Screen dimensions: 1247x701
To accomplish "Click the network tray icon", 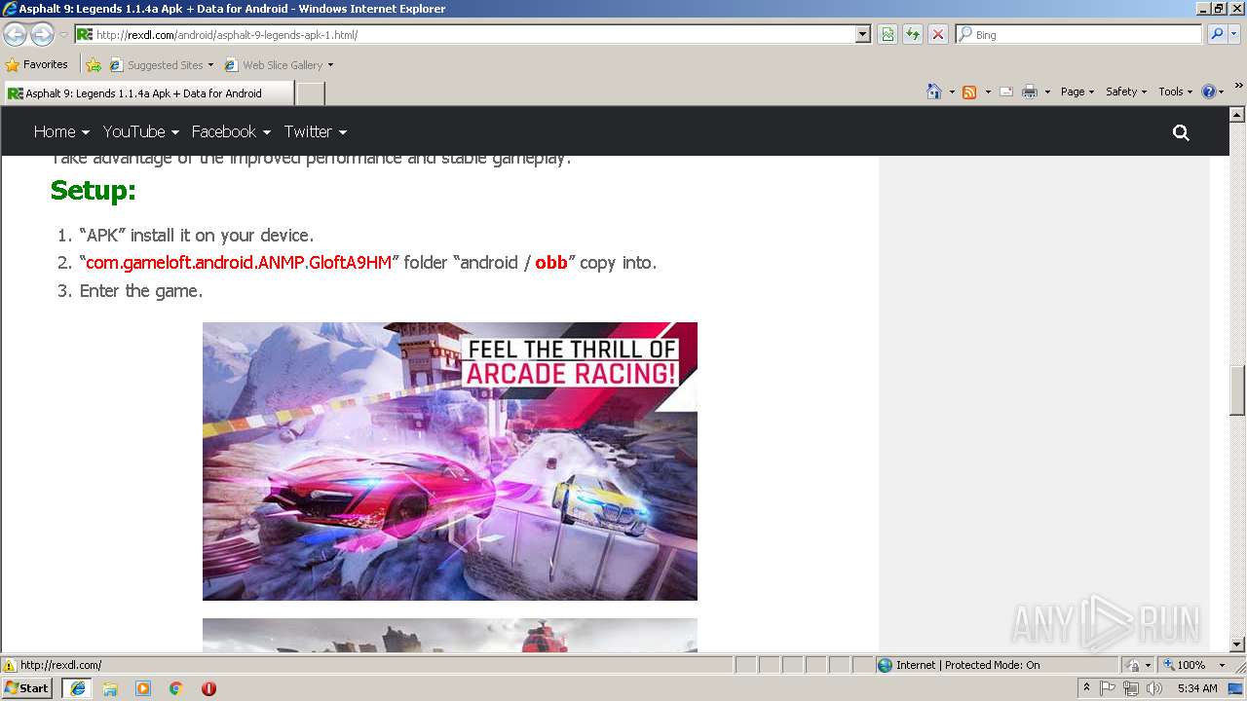I will coord(1131,687).
